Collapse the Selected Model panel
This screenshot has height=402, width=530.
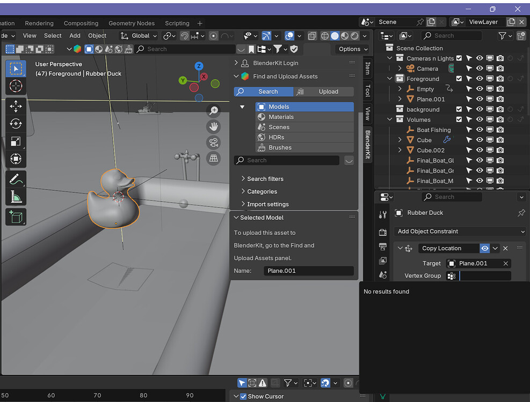coord(236,218)
